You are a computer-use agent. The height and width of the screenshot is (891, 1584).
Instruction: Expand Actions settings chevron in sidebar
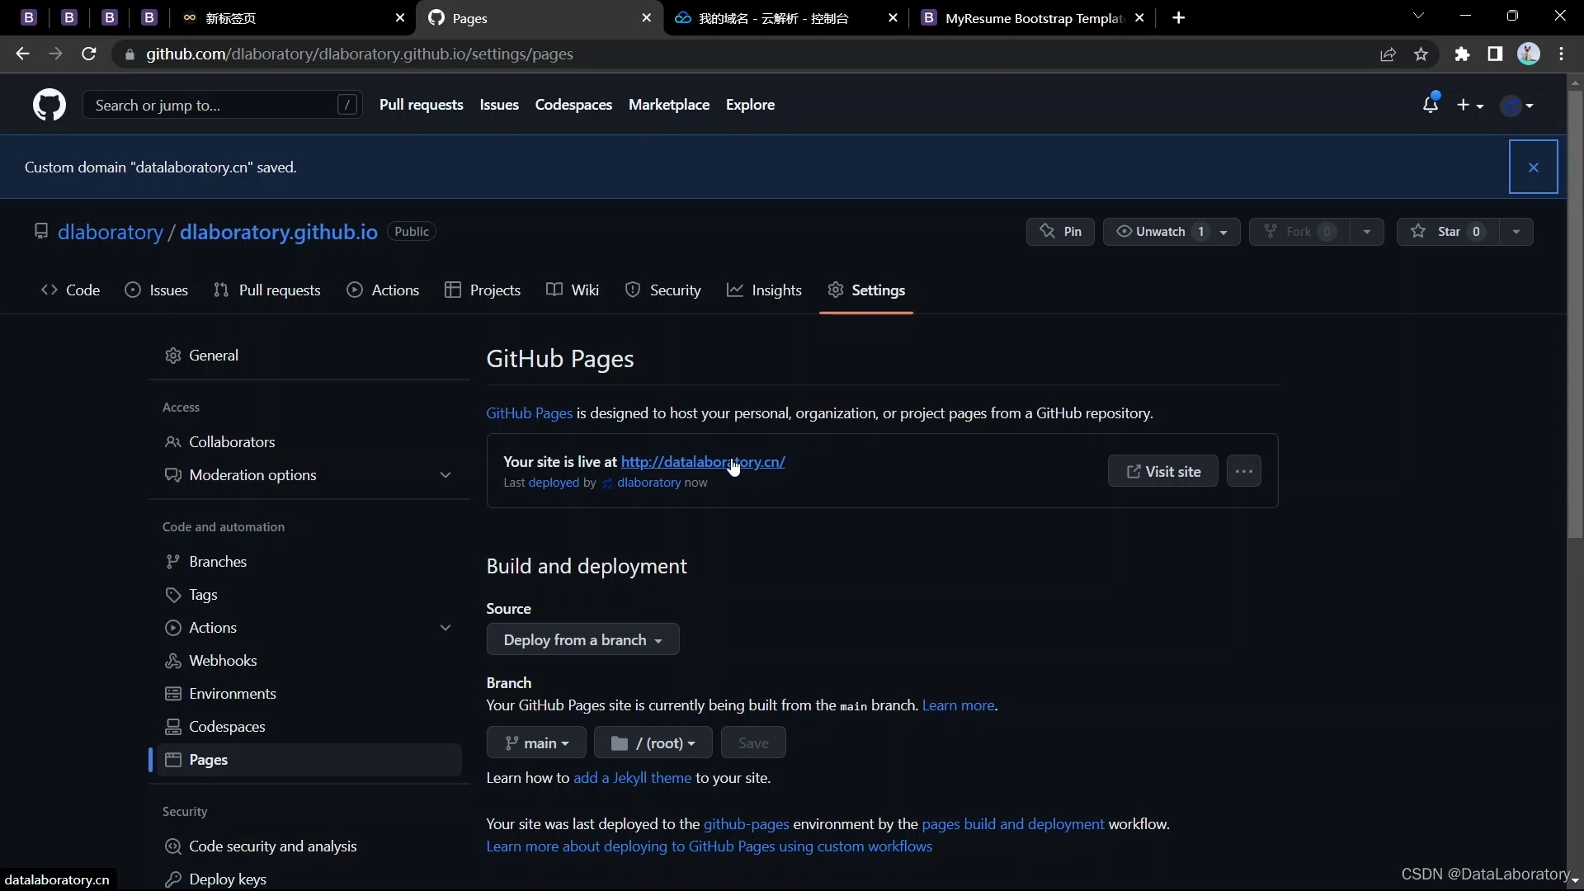445,628
